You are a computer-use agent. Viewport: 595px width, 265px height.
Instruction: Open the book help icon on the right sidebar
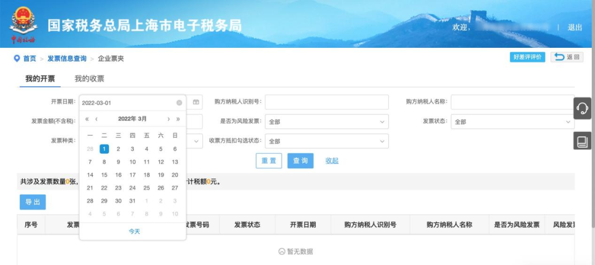(x=582, y=141)
